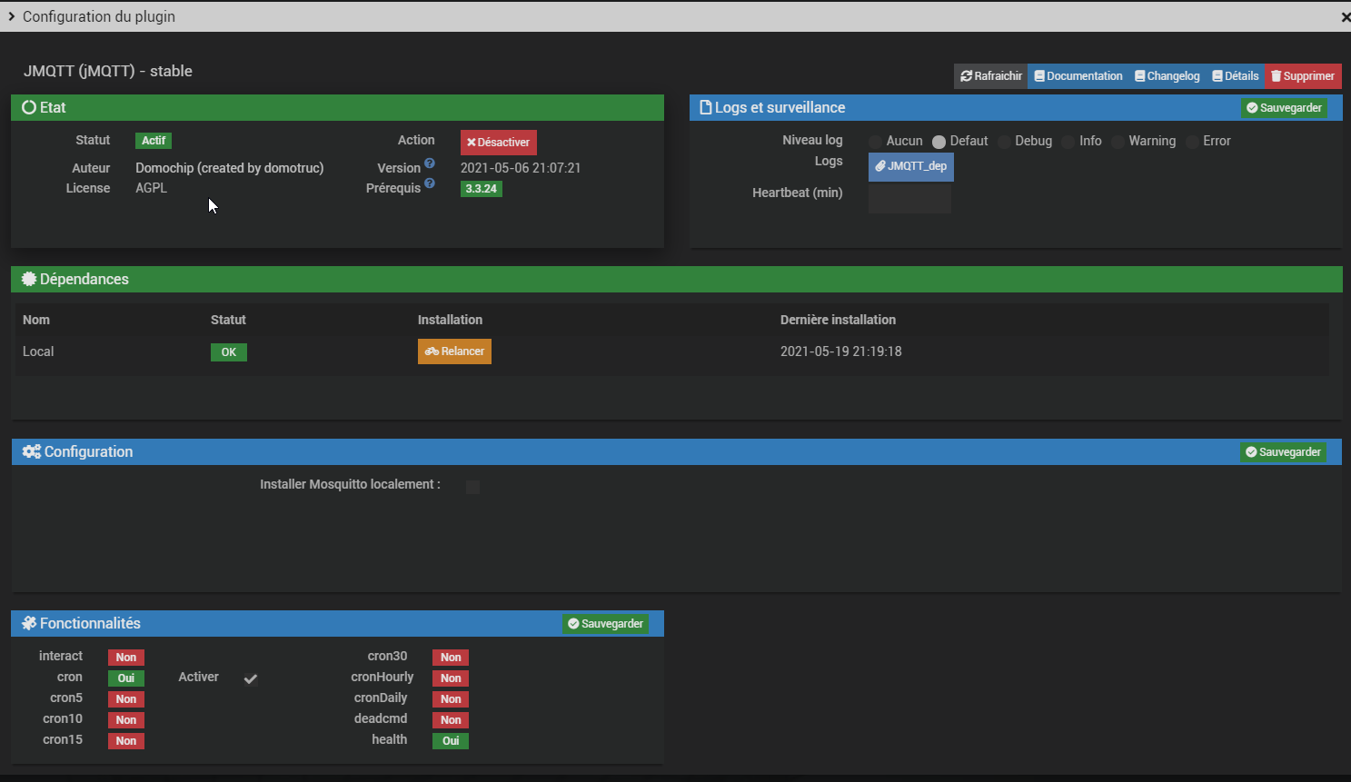Save Fonctionnalités with Sauvegarder
This screenshot has height=782, width=1351.
tap(605, 624)
